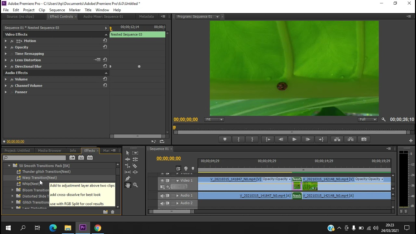This screenshot has width=416, height=234.
Task: Add a marker in the timeline header
Action: pyautogui.click(x=193, y=169)
